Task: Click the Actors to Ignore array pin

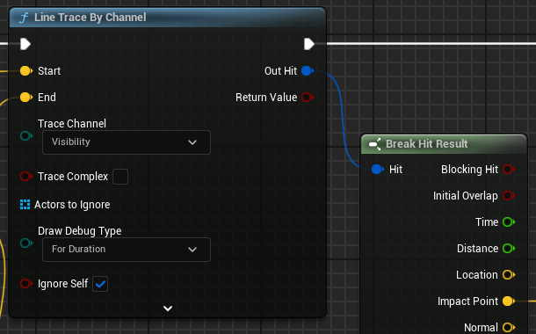Action: click(25, 205)
